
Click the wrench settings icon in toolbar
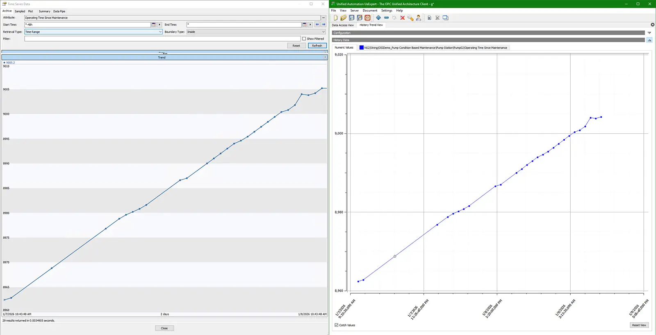click(410, 18)
